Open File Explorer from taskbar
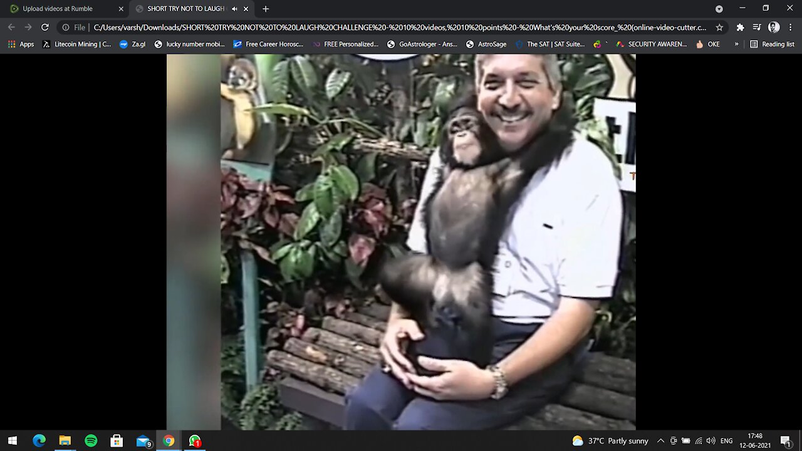802x451 pixels. tap(65, 441)
